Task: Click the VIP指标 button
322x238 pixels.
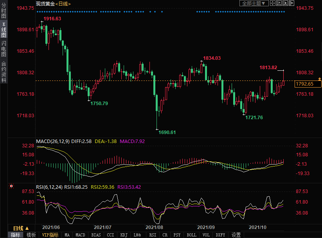Action: click(x=50, y=235)
